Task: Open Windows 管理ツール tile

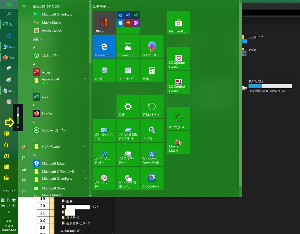Action: [x=128, y=178]
